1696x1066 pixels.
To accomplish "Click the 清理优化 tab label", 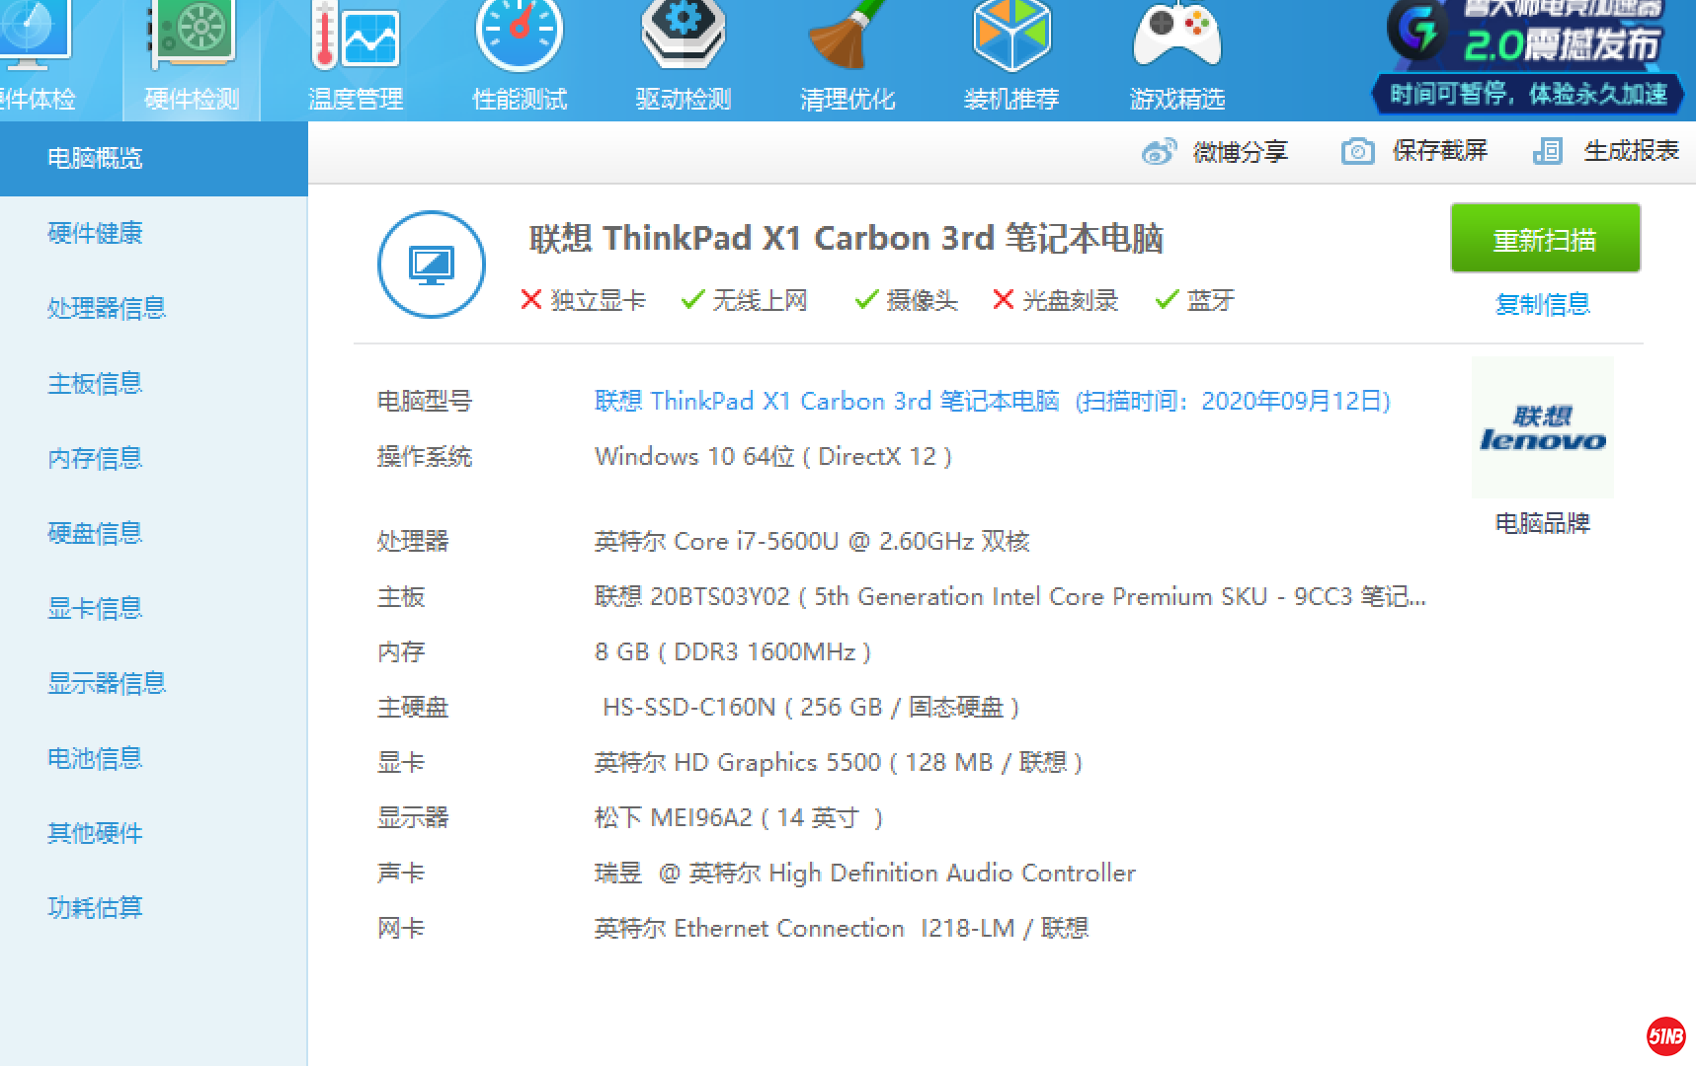I will [848, 99].
